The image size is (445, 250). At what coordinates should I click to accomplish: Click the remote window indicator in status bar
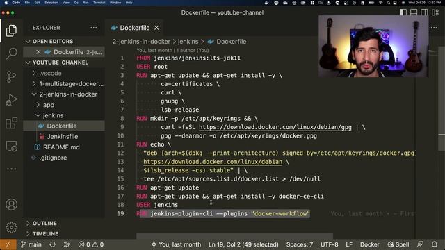[x=8, y=244]
